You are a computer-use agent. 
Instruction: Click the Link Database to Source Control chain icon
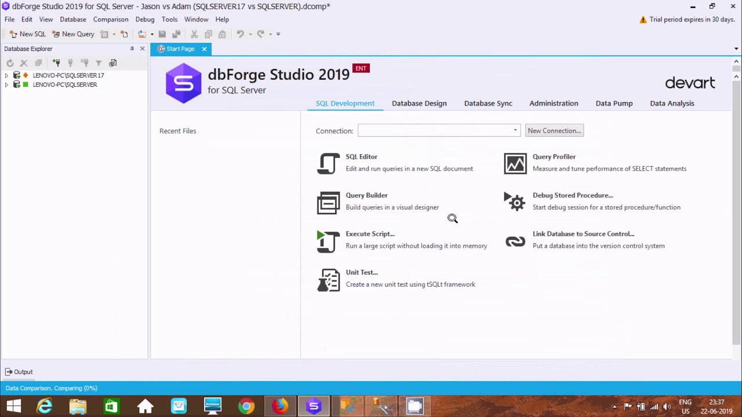[515, 242]
